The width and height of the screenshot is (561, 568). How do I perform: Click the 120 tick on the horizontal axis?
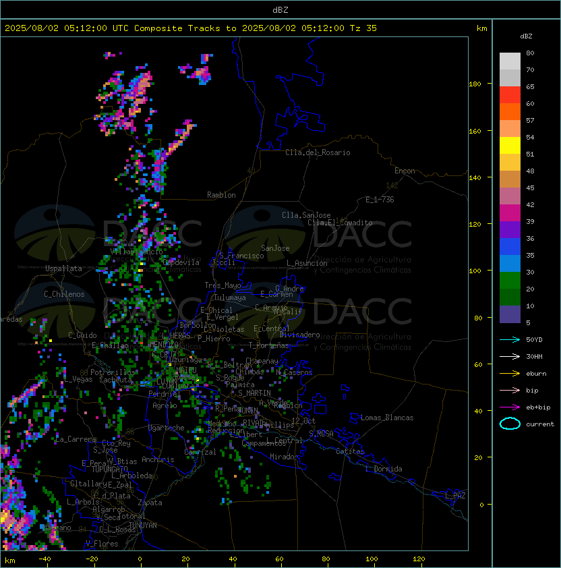418,559
